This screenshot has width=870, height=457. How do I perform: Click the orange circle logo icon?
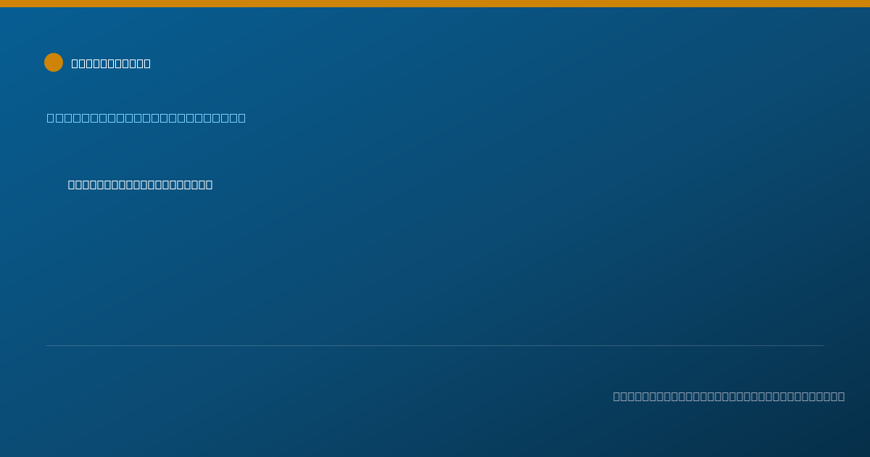pyautogui.click(x=54, y=62)
